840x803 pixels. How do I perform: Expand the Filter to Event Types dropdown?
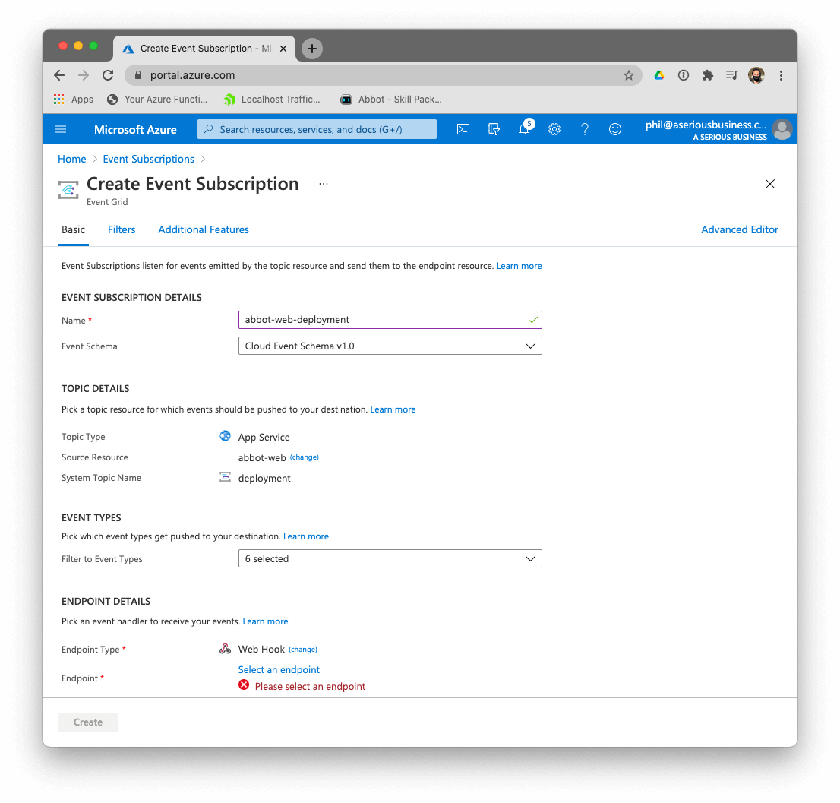390,558
